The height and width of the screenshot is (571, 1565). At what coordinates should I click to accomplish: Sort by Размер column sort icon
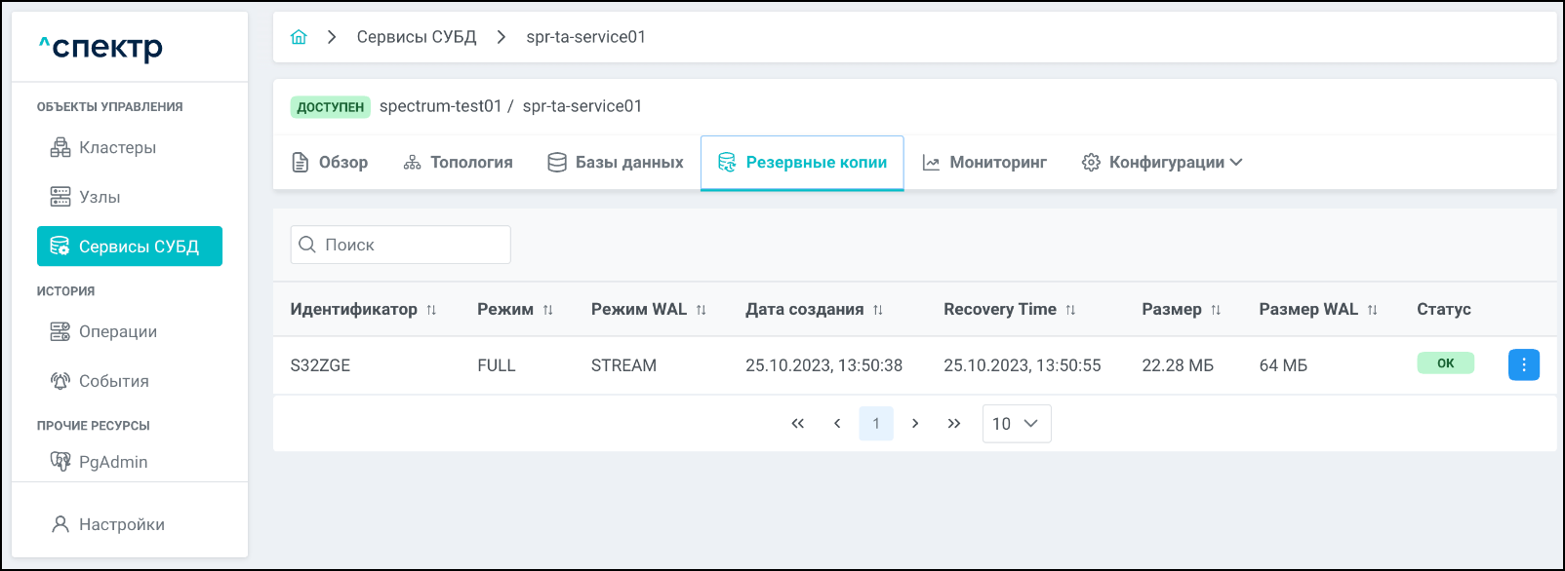[1216, 310]
